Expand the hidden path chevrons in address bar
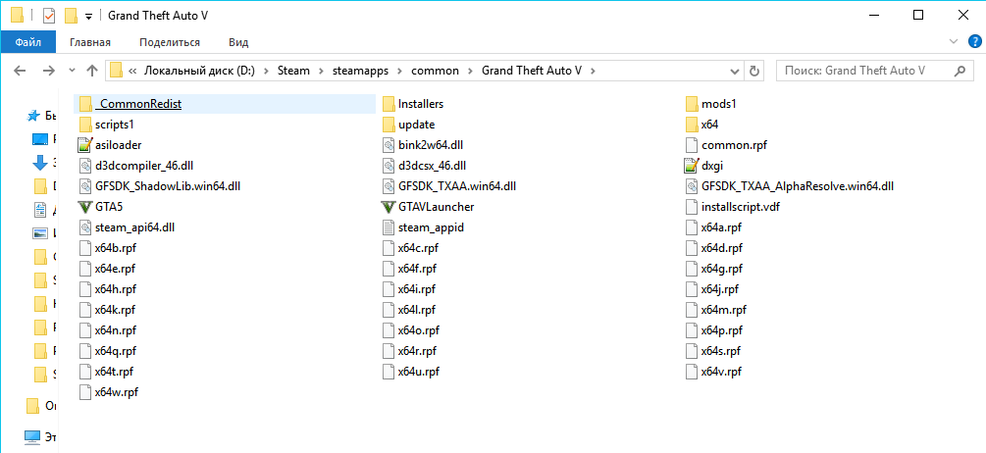Viewport: 986px width, 453px height. [x=132, y=71]
